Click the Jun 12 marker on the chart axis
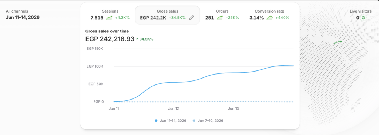379x135 pixels. click(x=174, y=109)
